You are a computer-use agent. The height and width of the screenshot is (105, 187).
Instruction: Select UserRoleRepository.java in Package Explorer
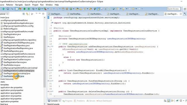point(13,51)
